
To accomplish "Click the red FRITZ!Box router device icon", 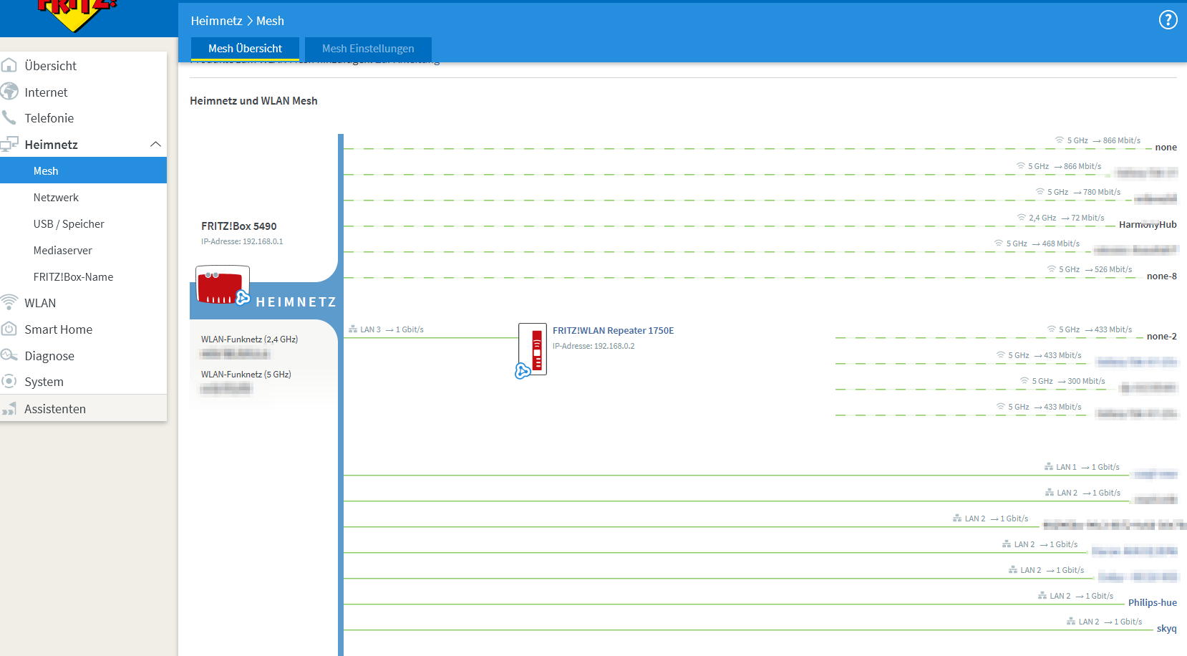I will 222,285.
